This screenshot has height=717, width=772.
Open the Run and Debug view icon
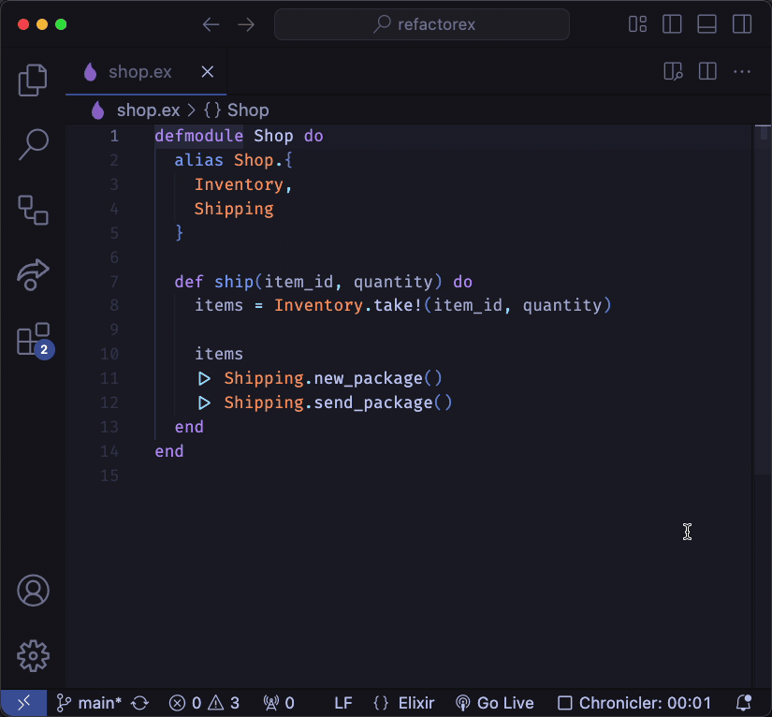click(34, 274)
